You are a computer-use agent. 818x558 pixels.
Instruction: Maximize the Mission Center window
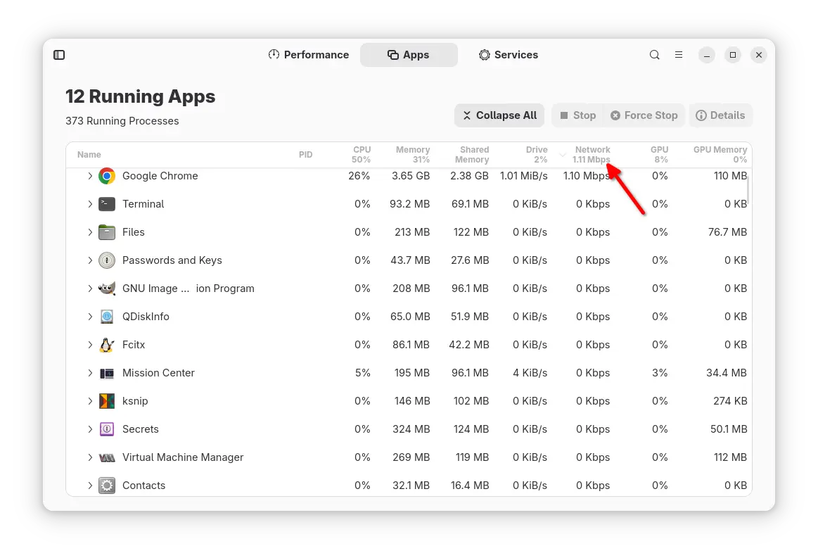pos(733,55)
